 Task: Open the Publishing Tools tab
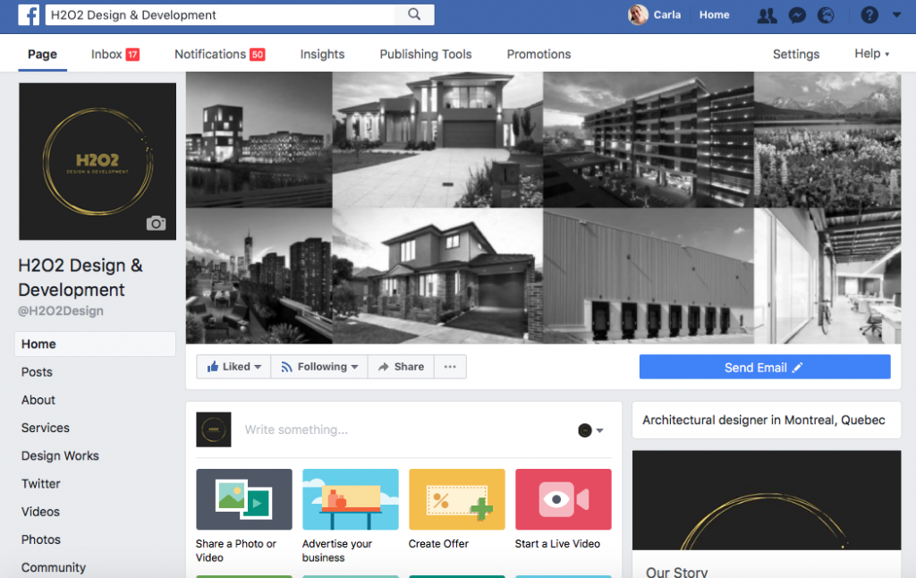tap(426, 55)
